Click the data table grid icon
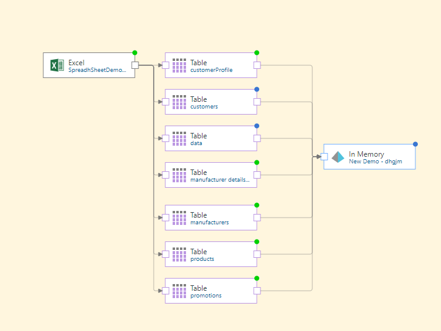Image resolution: width=441 pixels, height=331 pixels. [179, 138]
